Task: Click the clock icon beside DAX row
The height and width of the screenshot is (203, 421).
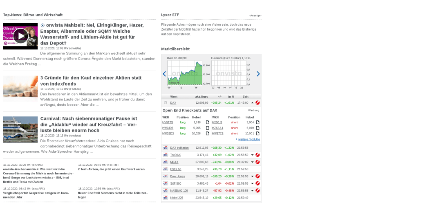Action: click(166, 103)
